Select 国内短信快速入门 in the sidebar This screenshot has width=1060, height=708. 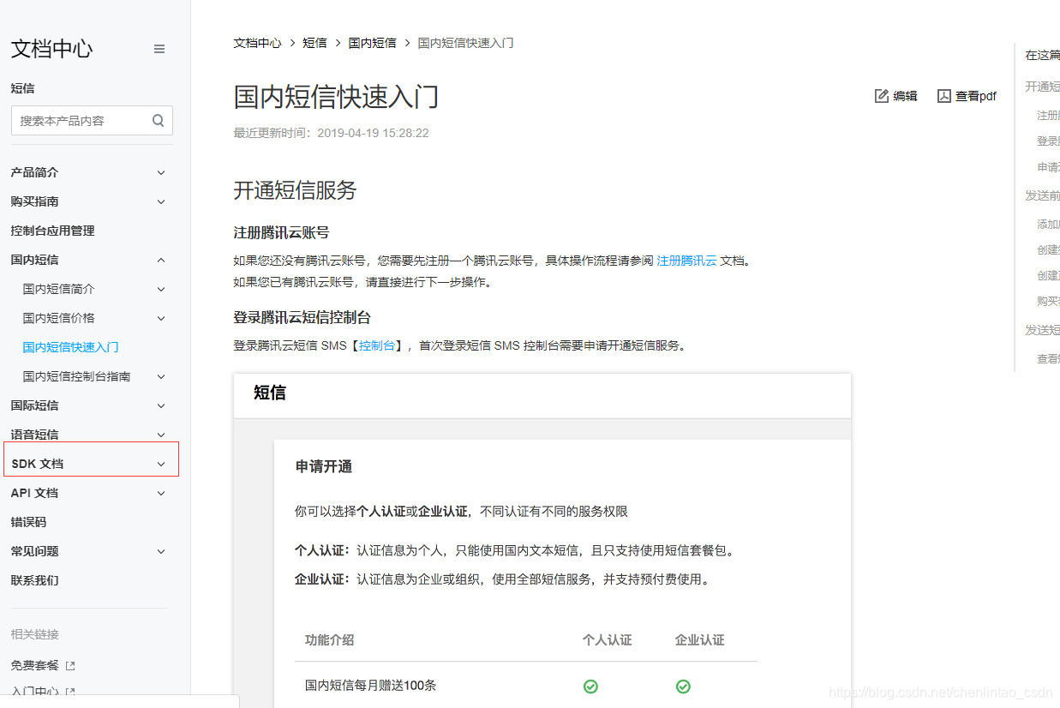70,347
